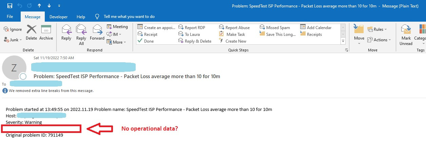Viewport: 426px width, 161px height.
Task: Click the email subject line heading
Action: tap(127, 76)
